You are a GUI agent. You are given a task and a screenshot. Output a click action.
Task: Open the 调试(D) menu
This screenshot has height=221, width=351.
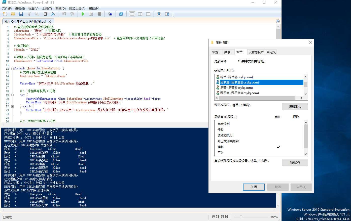tap(60, 9)
